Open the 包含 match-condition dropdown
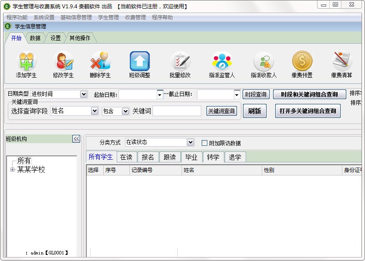The width and height of the screenshot is (365, 261). 125,111
